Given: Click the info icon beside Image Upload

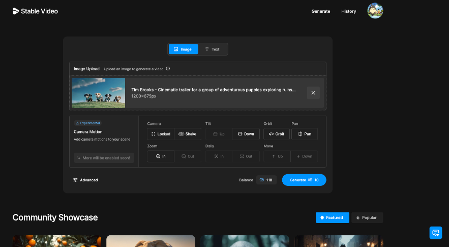Looking at the screenshot, I should 168,69.
